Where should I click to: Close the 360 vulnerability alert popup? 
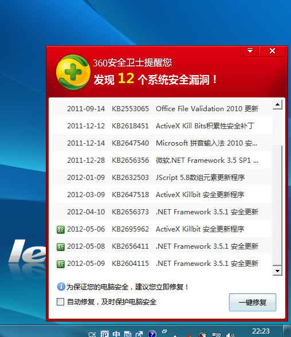point(272,50)
